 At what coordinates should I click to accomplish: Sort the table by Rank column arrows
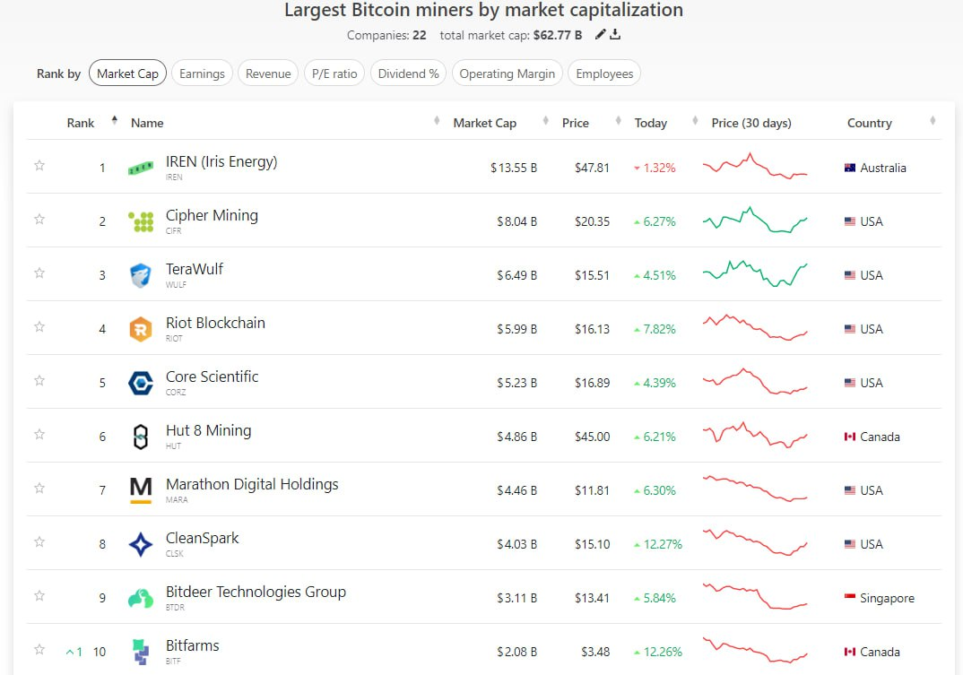(114, 121)
